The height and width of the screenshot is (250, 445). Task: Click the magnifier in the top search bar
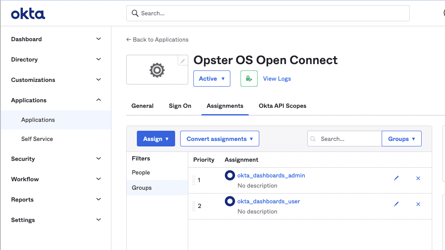(x=134, y=13)
